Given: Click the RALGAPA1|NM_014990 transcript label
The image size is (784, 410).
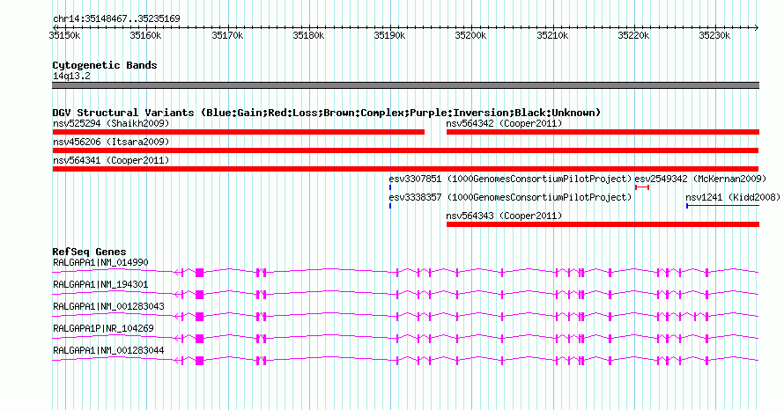Looking at the screenshot, I should click(x=100, y=263).
